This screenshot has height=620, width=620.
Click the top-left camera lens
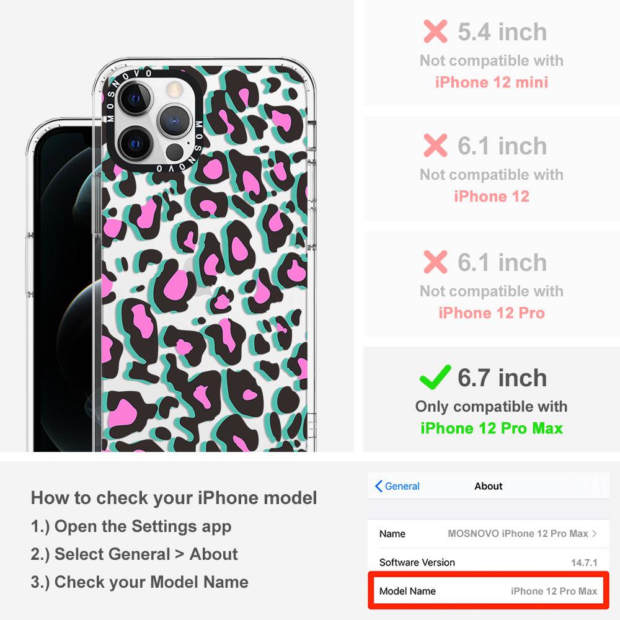tap(135, 99)
